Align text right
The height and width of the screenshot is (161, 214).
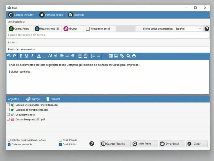(x=73, y=56)
